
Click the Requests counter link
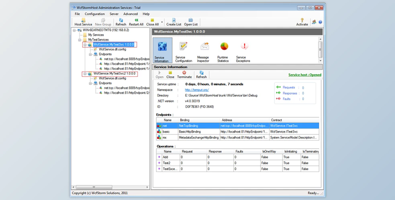point(289,87)
